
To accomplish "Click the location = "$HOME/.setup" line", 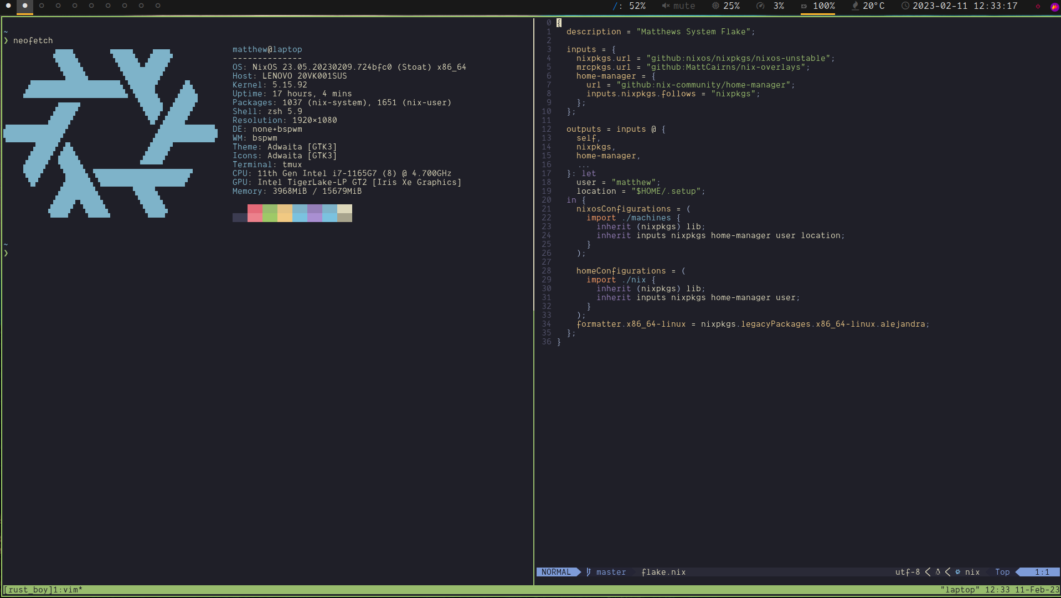I will [x=641, y=191].
